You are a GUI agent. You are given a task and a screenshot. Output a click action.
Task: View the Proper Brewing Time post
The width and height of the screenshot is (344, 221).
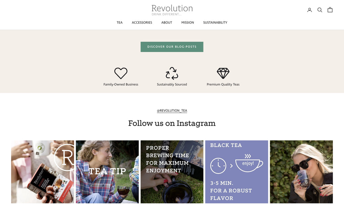[172, 172]
